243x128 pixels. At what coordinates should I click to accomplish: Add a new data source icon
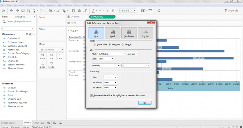pos(29,11)
